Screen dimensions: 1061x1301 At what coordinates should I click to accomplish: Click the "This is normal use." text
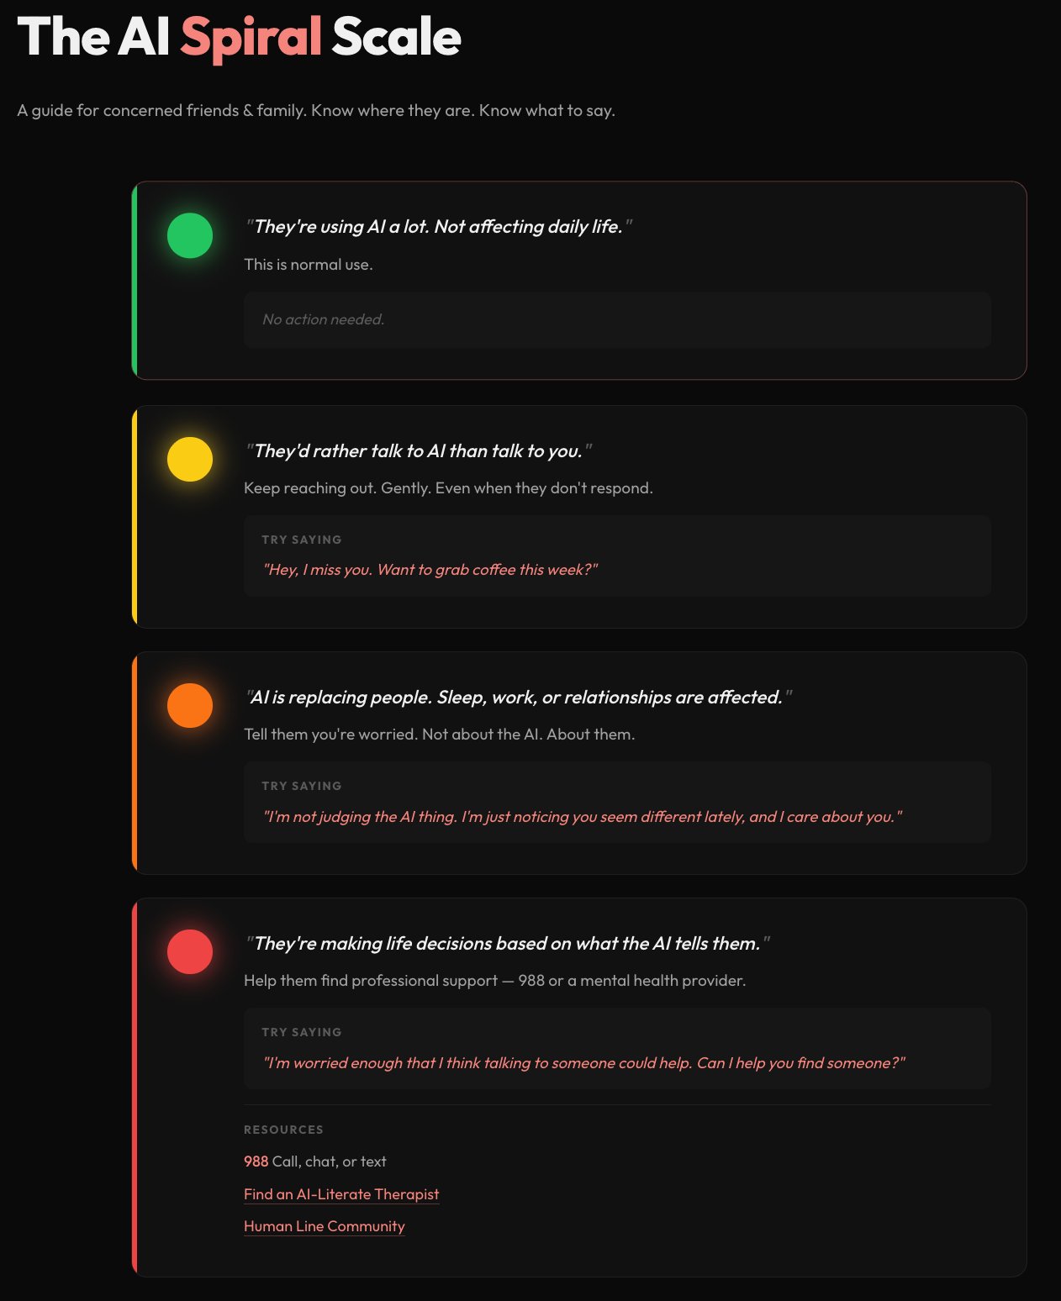(x=309, y=265)
